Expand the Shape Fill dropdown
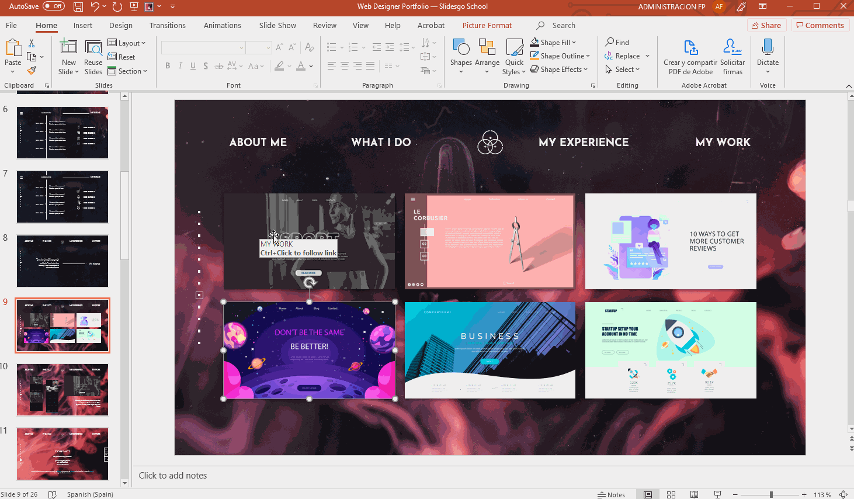854x499 pixels. tap(574, 43)
